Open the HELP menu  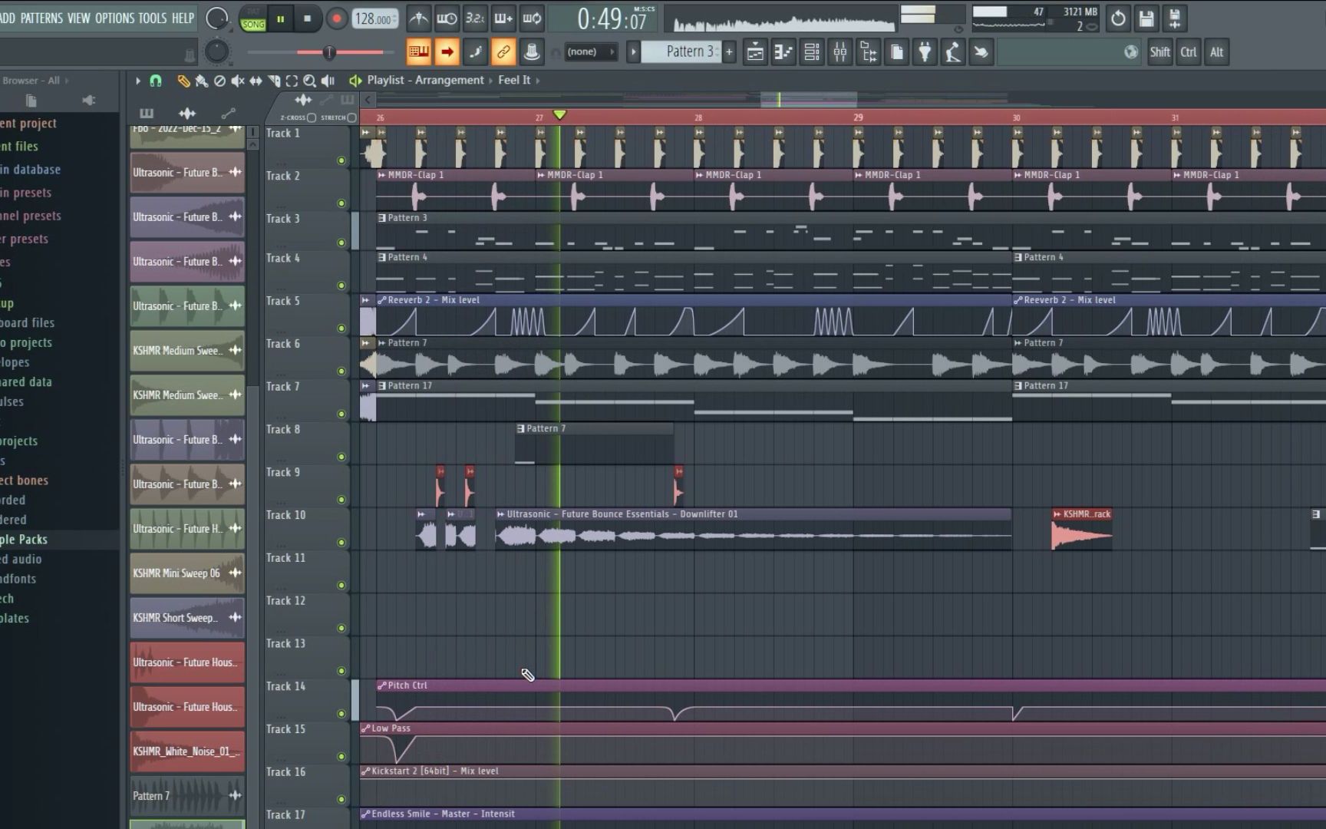pyautogui.click(x=183, y=18)
